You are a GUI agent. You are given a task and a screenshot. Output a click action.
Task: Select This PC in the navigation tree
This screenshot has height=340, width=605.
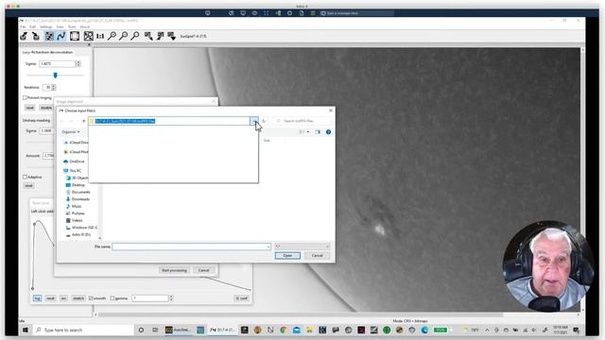73,170
